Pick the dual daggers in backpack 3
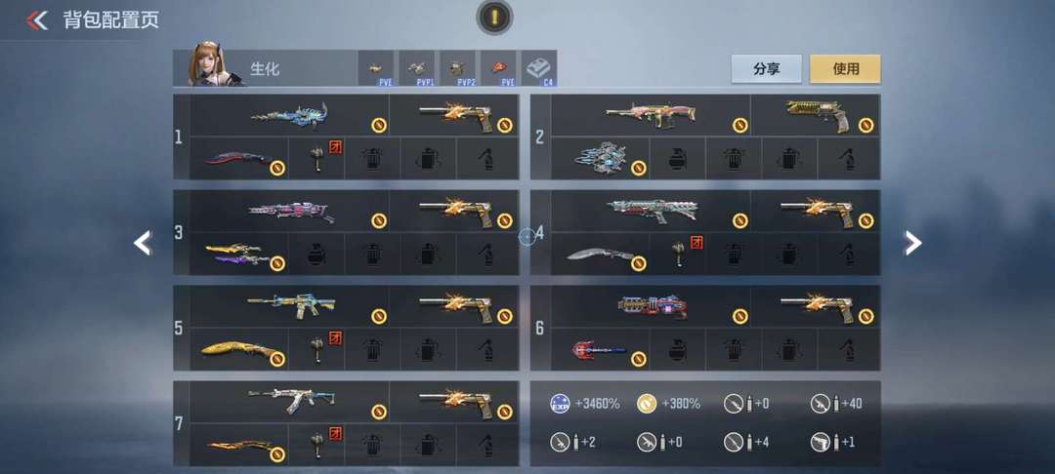This screenshot has width=1055, height=474. [239, 255]
